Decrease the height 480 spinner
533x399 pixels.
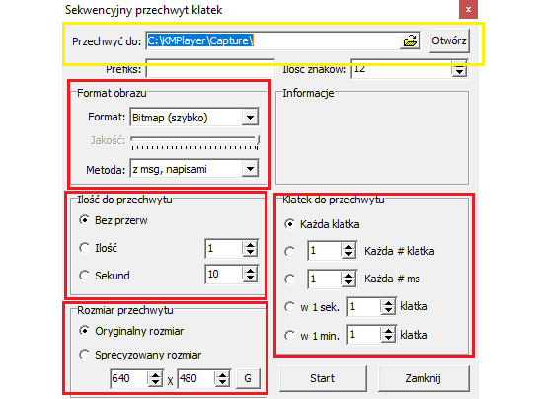coord(222,382)
